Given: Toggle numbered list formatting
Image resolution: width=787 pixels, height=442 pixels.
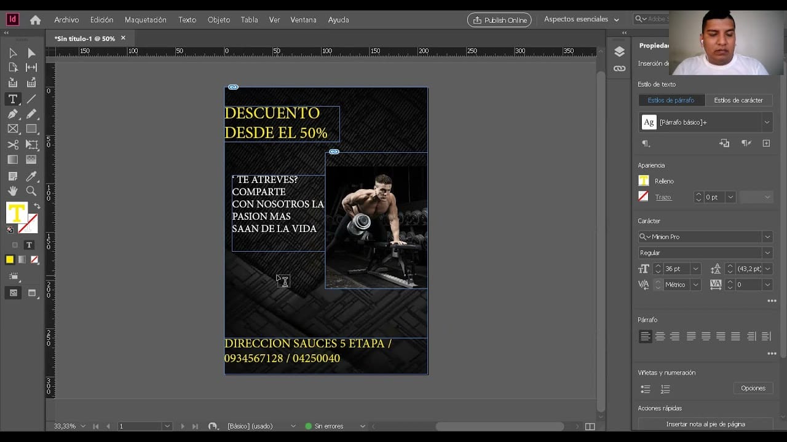Looking at the screenshot, I should pyautogui.click(x=665, y=389).
